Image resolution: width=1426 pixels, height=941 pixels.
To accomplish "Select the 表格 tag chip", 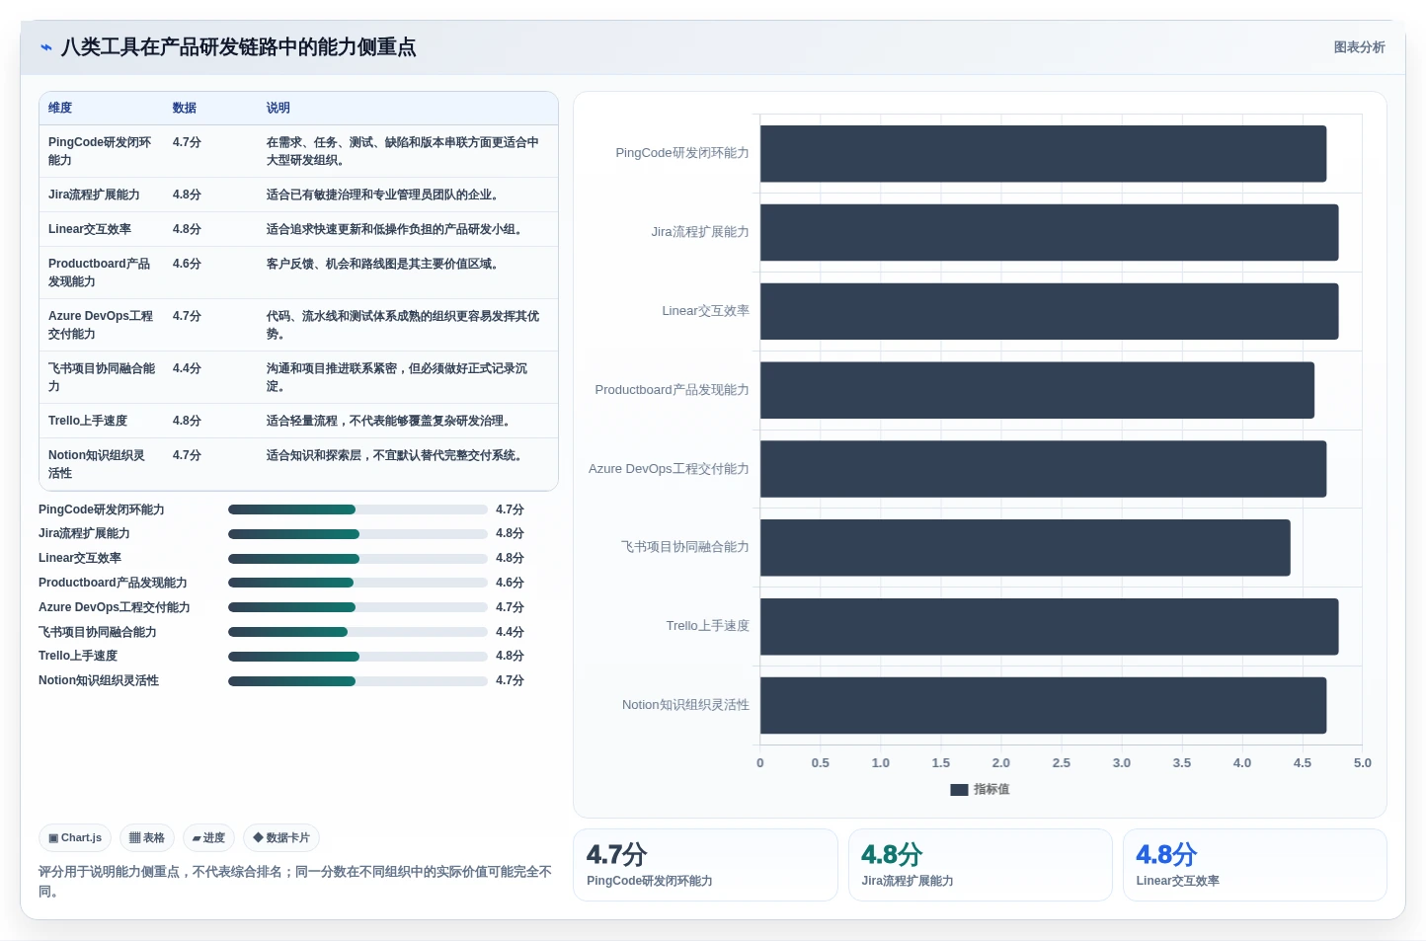I will (x=147, y=838).
